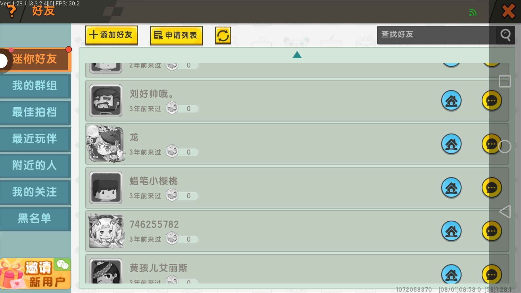Open the 黑名单 blacklist tab

click(35, 219)
